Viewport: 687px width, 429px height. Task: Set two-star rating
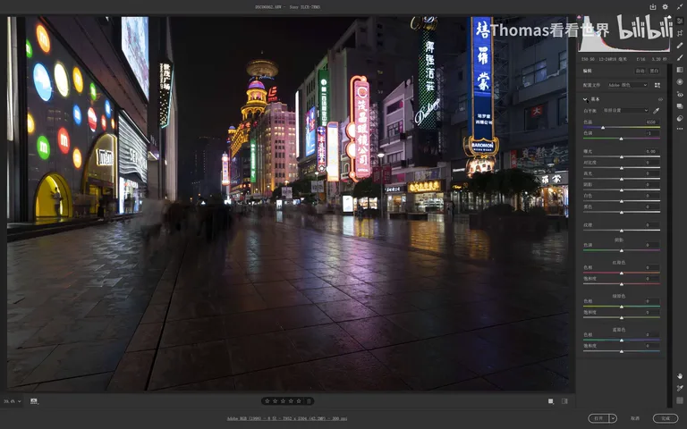276,401
